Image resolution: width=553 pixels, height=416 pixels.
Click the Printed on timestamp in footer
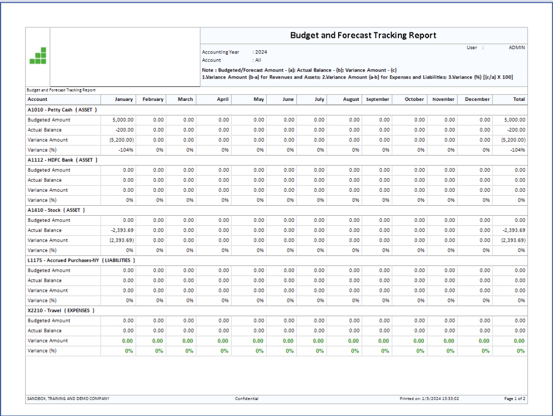[x=429, y=399]
